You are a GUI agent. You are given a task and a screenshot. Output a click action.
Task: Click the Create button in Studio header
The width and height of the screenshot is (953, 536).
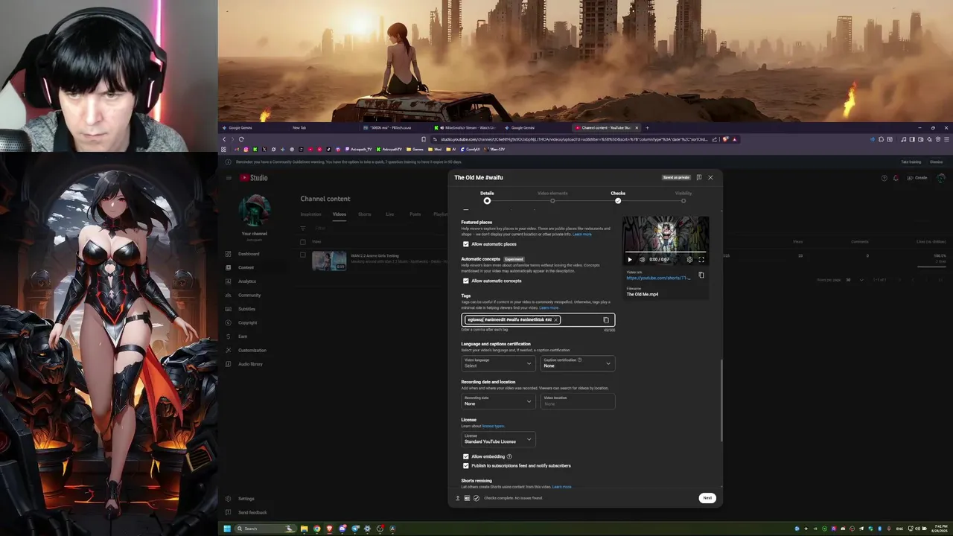(x=918, y=178)
